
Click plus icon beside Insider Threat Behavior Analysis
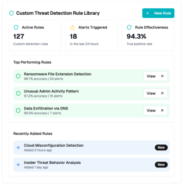(x=18, y=165)
